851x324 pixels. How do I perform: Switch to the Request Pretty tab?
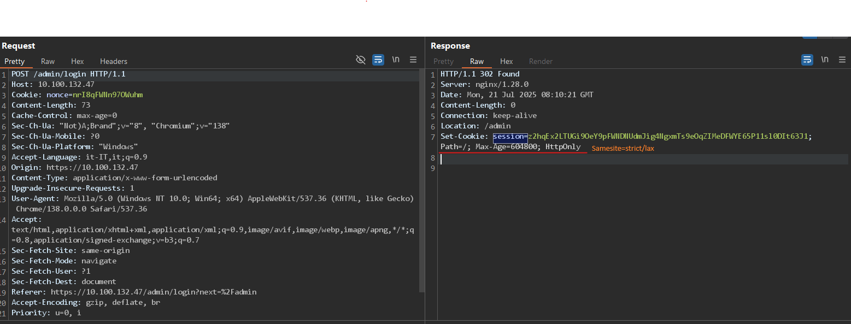[15, 62]
